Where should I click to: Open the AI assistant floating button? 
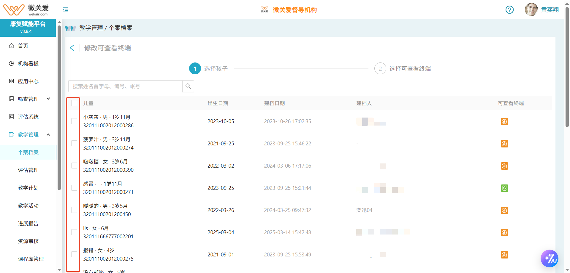[x=549, y=258]
